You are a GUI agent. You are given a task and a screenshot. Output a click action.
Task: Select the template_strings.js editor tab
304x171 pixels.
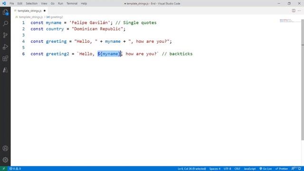pos(29,10)
